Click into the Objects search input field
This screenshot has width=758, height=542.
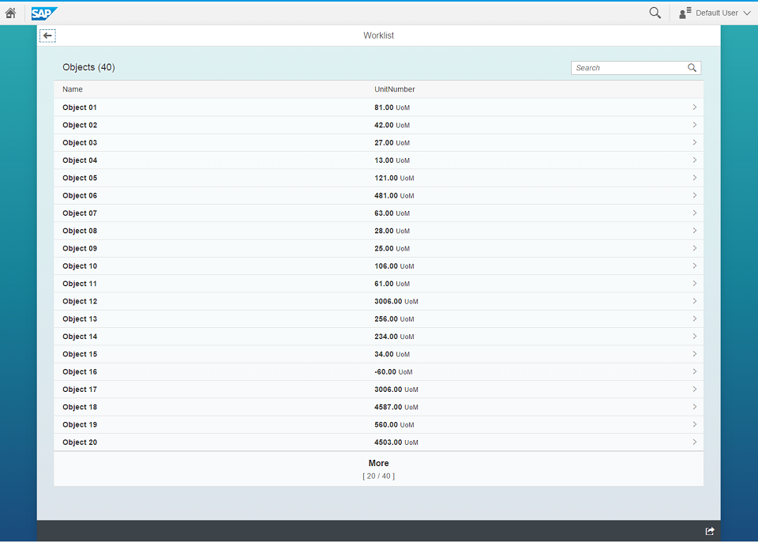(x=628, y=68)
